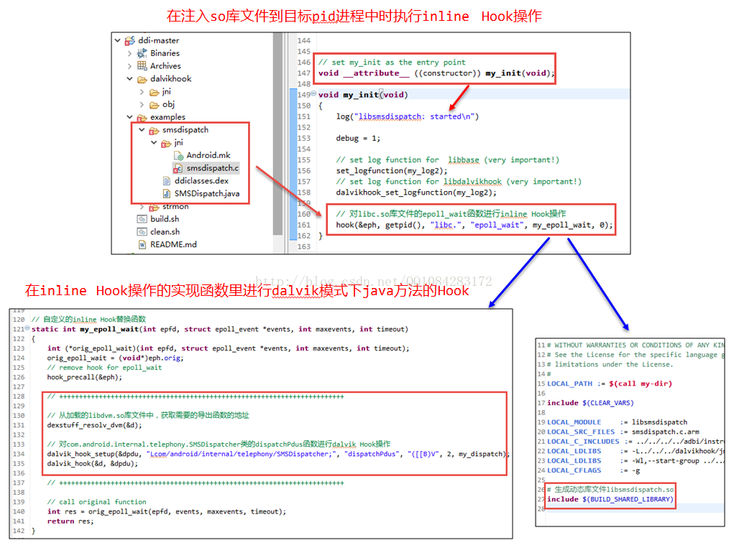Select Android.mk in the project tree
Image resolution: width=734 pixels, height=548 pixels.
[208, 155]
